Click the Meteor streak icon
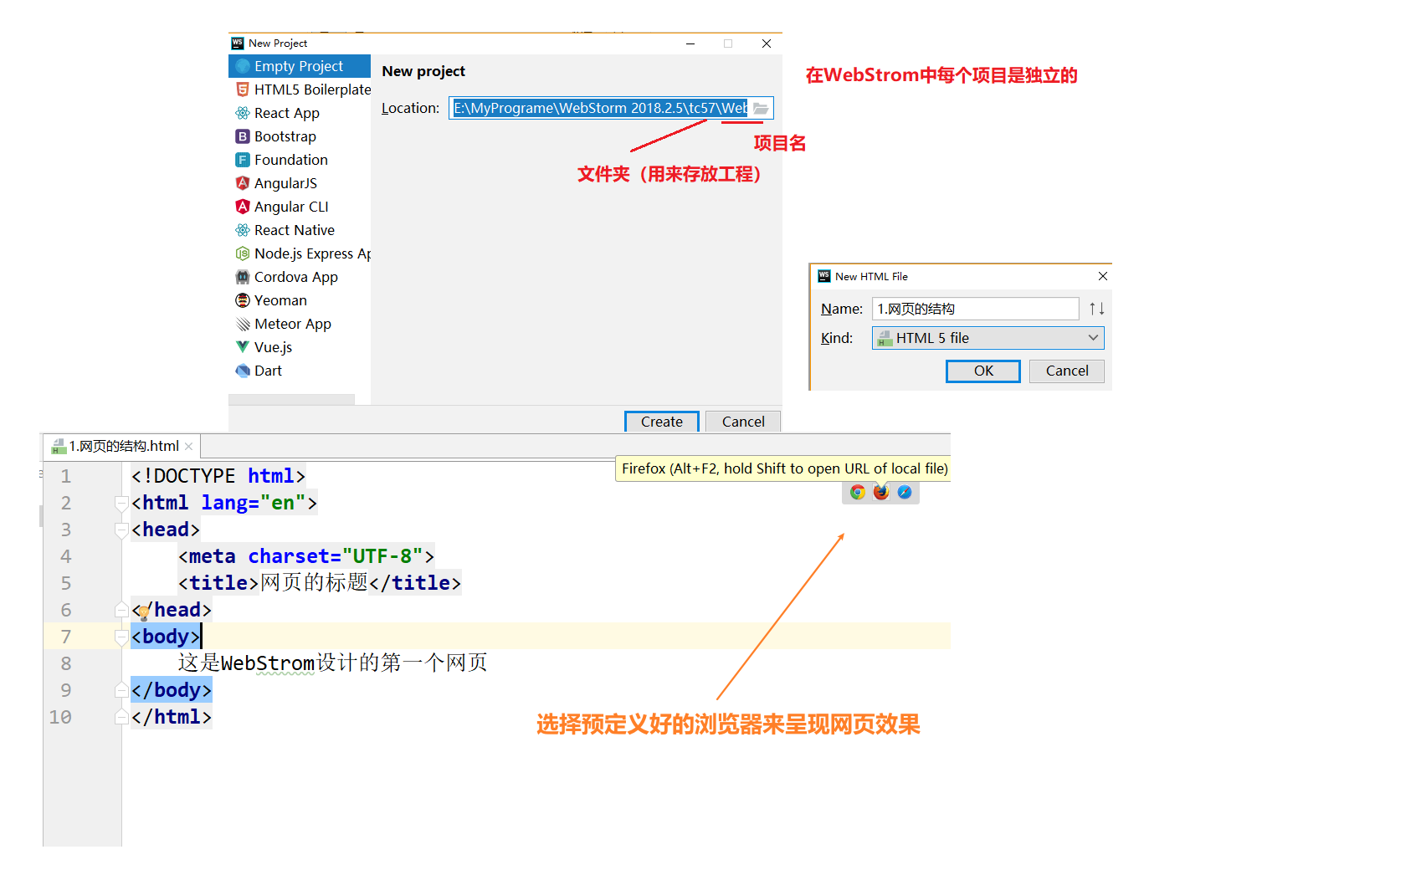 (243, 324)
